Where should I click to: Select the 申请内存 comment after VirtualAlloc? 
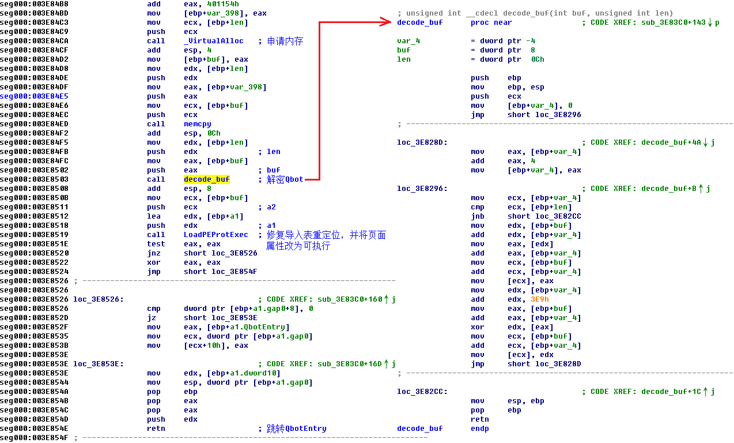coord(285,41)
